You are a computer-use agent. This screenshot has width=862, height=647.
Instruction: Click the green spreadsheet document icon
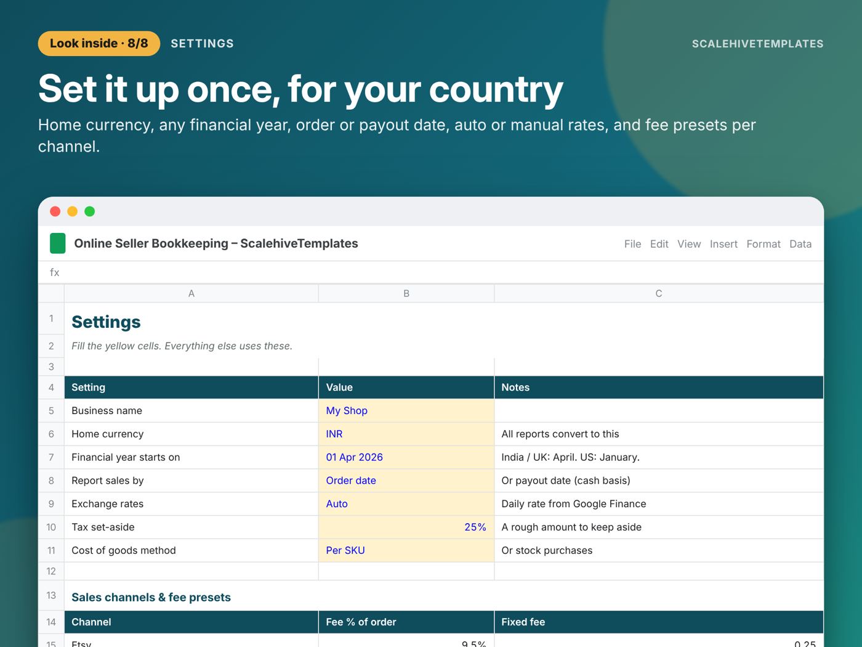coord(57,243)
